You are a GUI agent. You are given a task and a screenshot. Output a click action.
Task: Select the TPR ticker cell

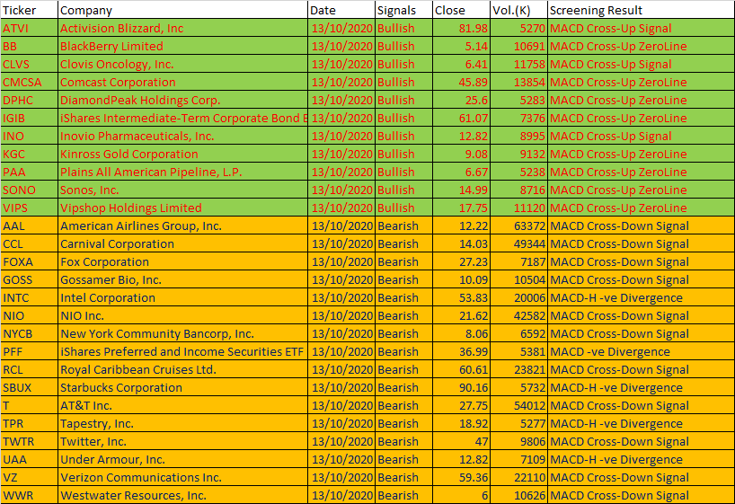[29, 423]
